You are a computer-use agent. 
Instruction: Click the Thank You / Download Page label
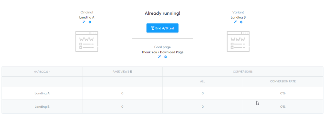click(163, 52)
